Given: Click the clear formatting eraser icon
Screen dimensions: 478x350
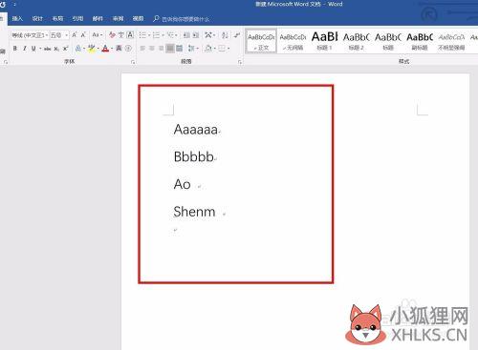Looking at the screenshot, I should click(112, 34).
